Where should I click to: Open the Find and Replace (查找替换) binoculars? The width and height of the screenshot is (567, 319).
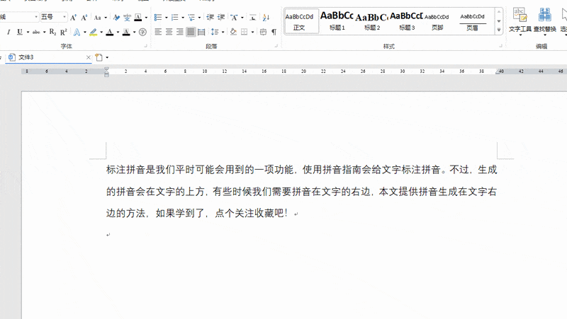click(544, 21)
